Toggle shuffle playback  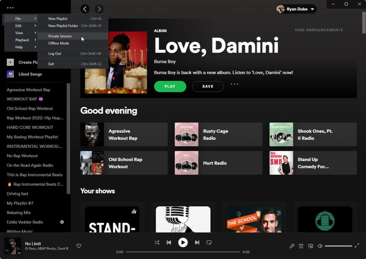coord(157,243)
